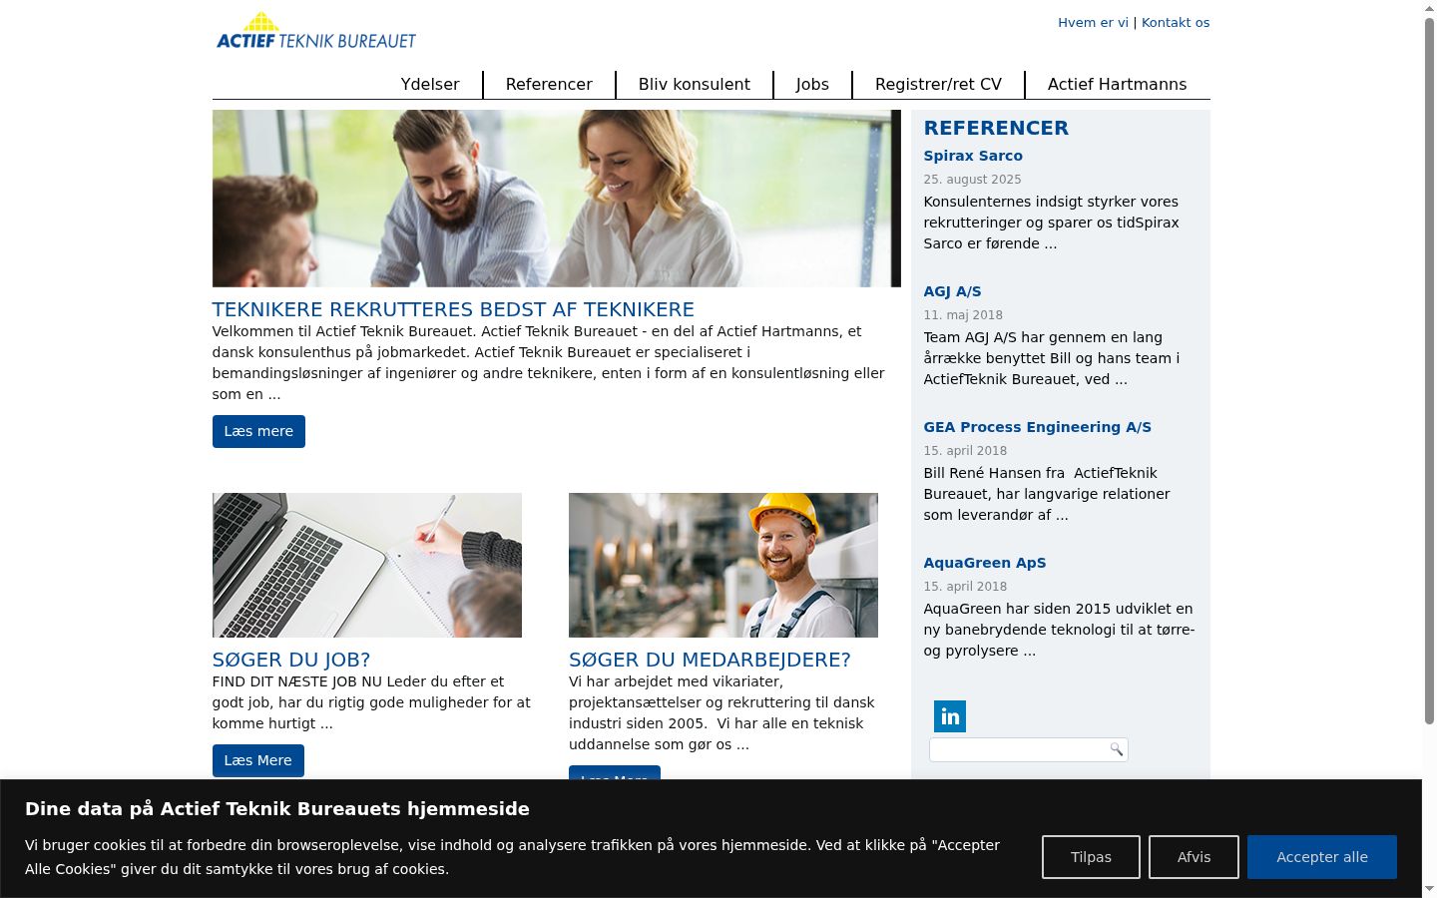Screen dimensions: 1437x898
Task: Click the Tilpas cookie settings button
Action: coord(1091,857)
